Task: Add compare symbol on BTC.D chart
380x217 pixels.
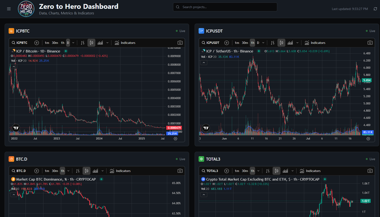Action: click(36, 171)
